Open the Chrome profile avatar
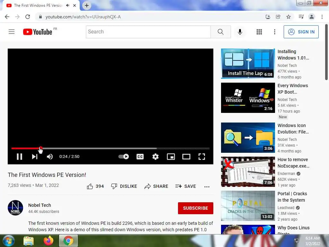Viewport: 329px width, 247px height. (x=312, y=17)
